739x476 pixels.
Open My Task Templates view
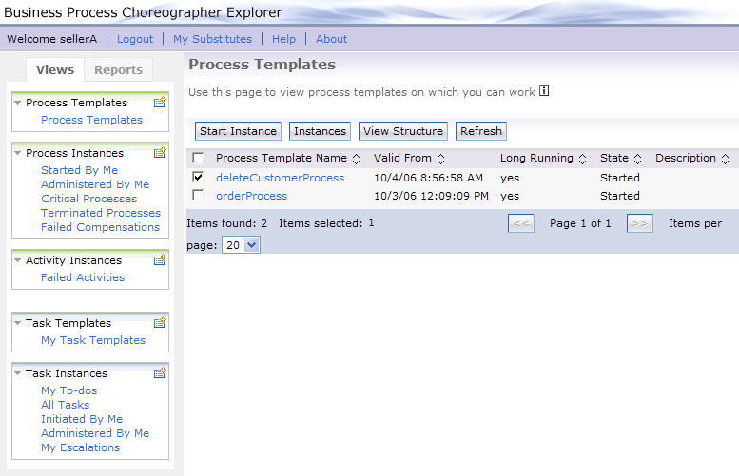pos(93,340)
